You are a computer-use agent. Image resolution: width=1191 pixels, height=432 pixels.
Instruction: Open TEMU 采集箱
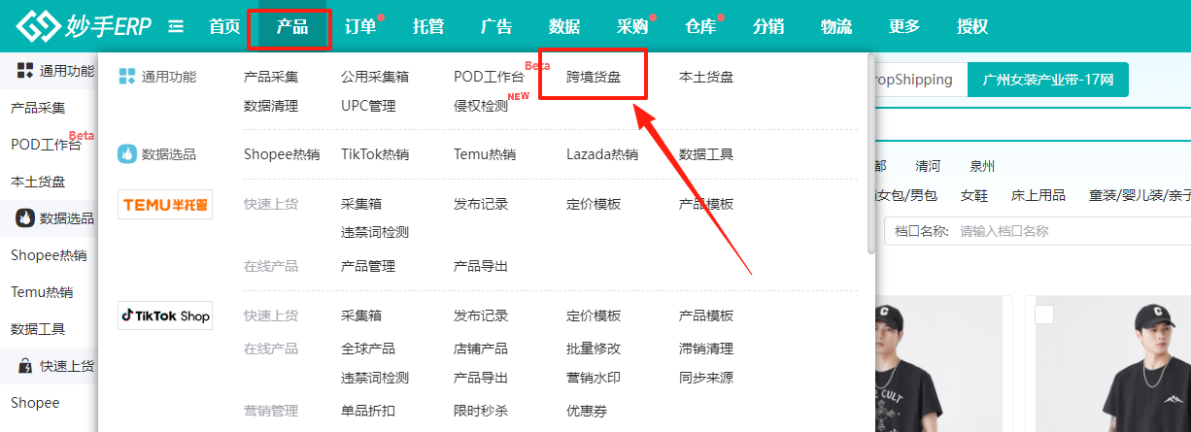tap(361, 204)
